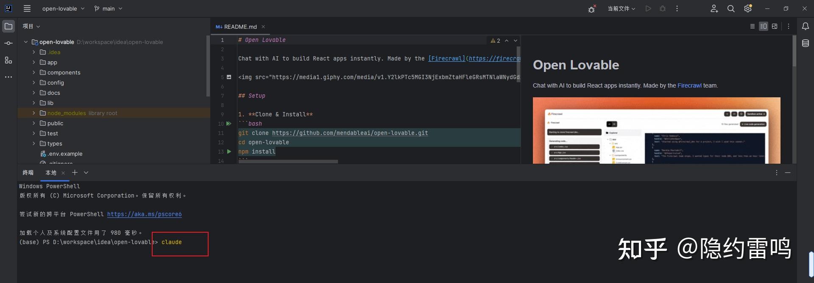
Task: Open terminal options ellipsis menu
Action: coord(777,173)
